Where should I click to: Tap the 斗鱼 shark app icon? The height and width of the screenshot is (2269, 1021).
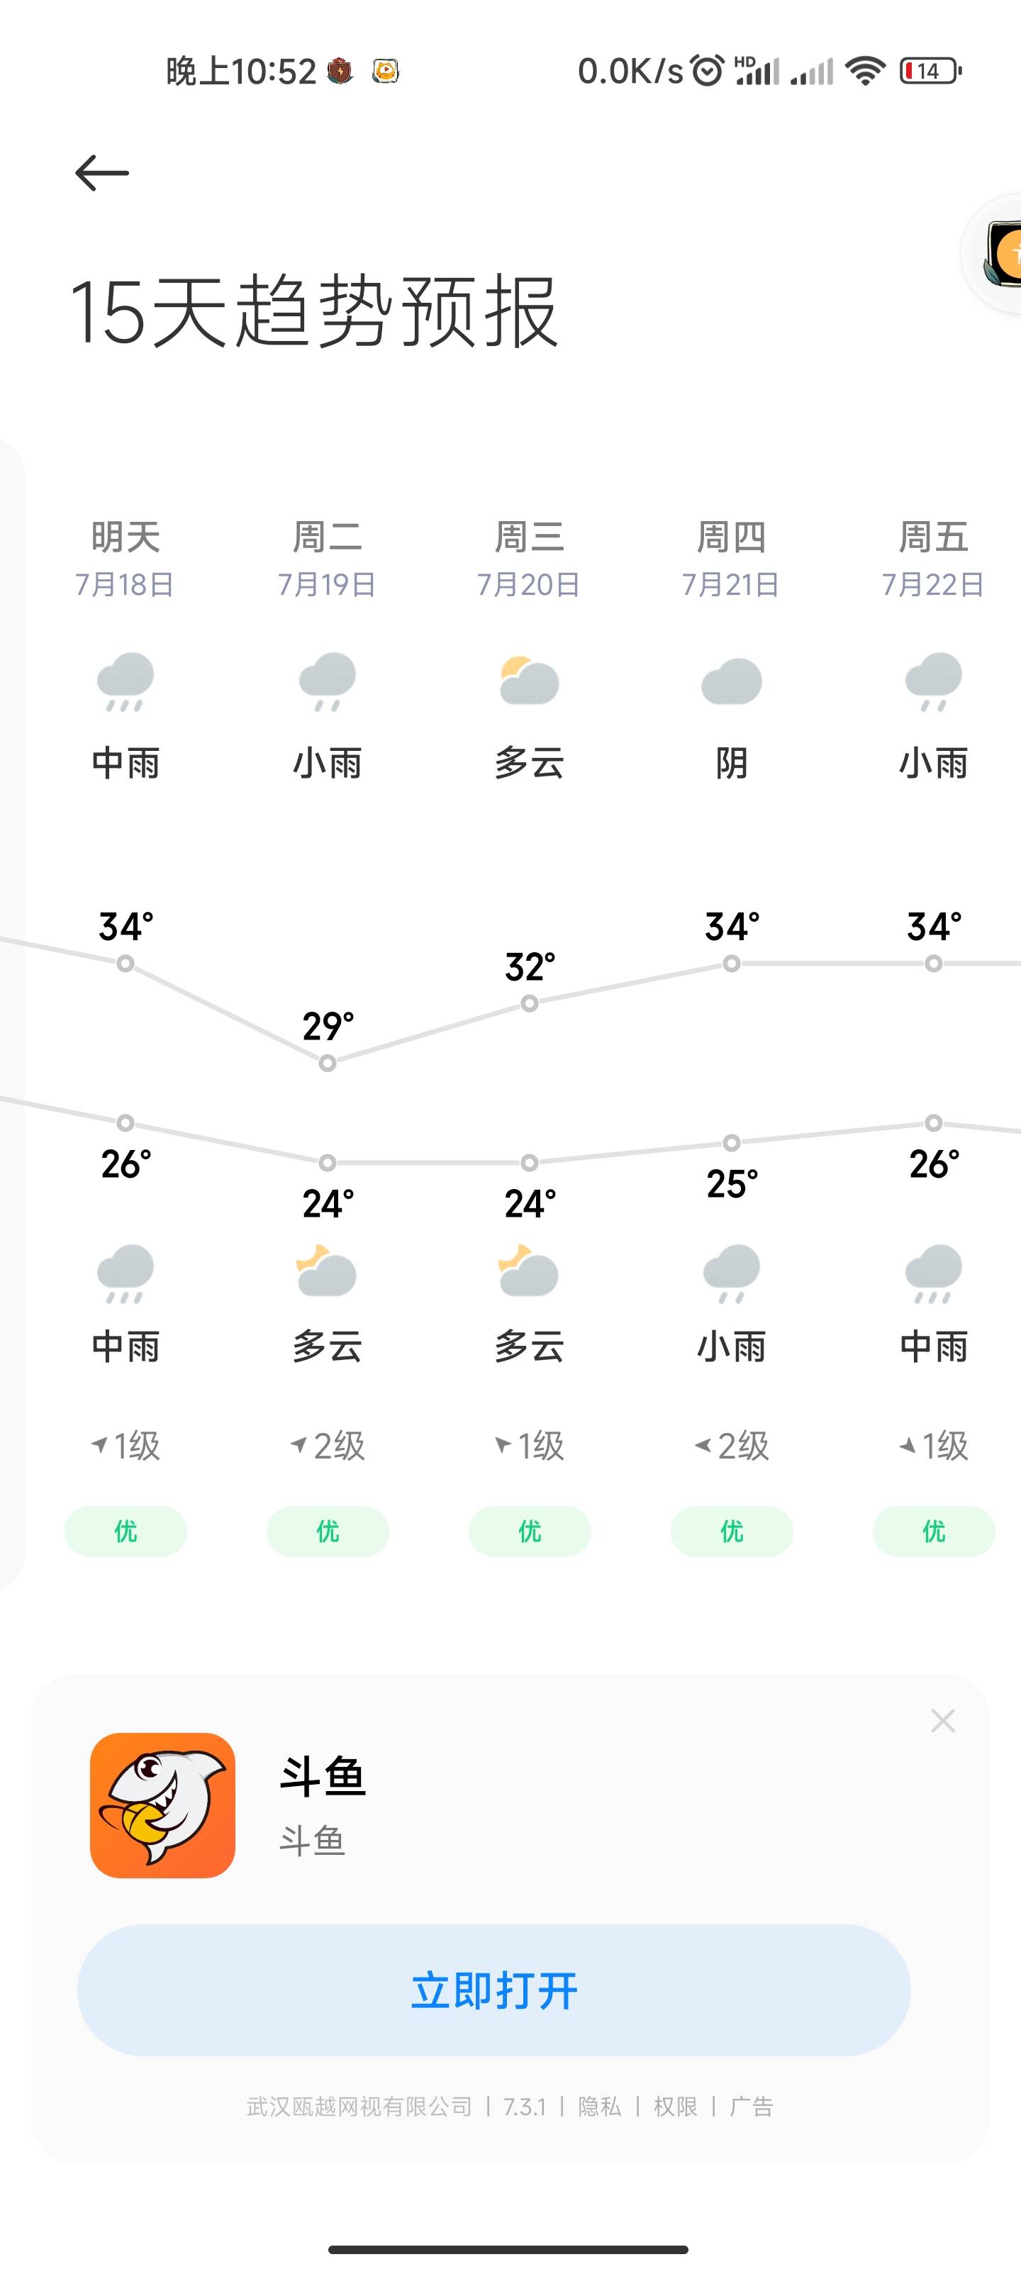[163, 1806]
